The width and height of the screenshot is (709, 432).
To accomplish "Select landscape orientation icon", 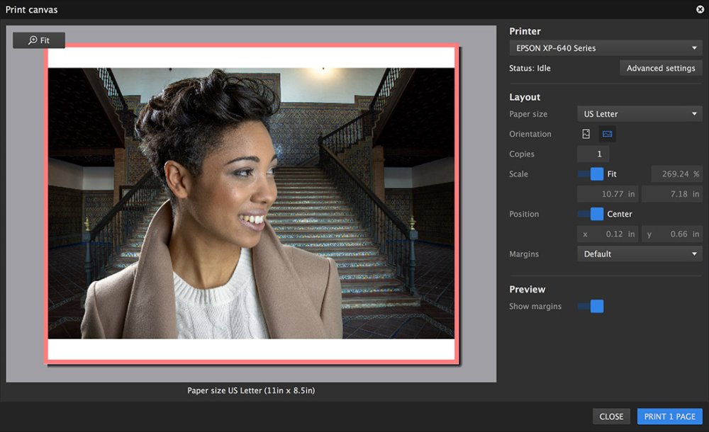I will click(x=608, y=134).
